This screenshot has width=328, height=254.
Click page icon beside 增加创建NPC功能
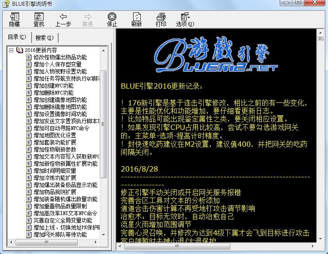[29, 86]
